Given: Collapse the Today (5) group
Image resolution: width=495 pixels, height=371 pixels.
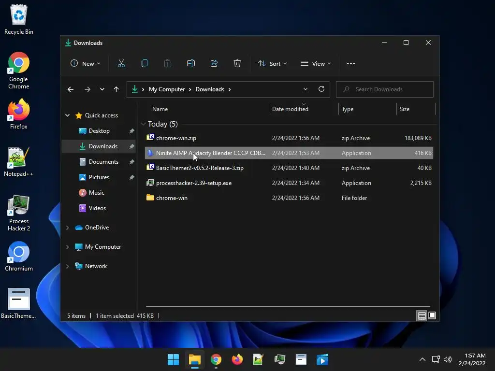Looking at the screenshot, I should (143, 124).
